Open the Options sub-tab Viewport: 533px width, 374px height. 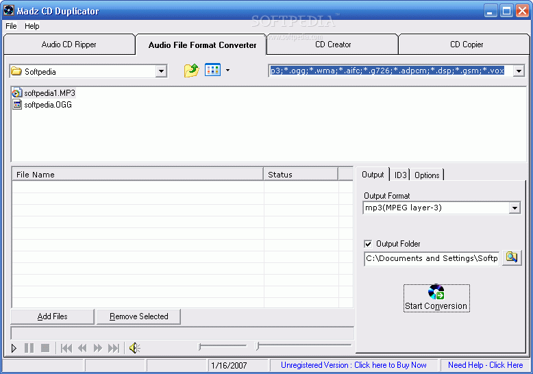[427, 175]
